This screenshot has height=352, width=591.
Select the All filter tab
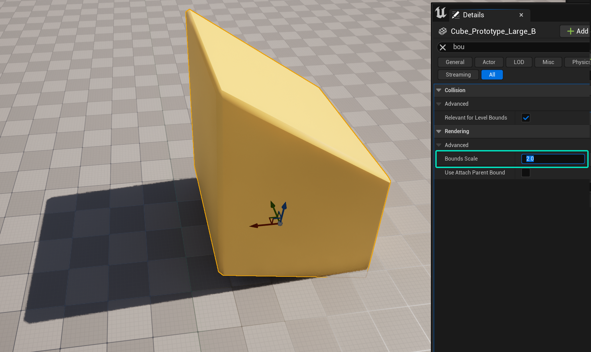(492, 75)
